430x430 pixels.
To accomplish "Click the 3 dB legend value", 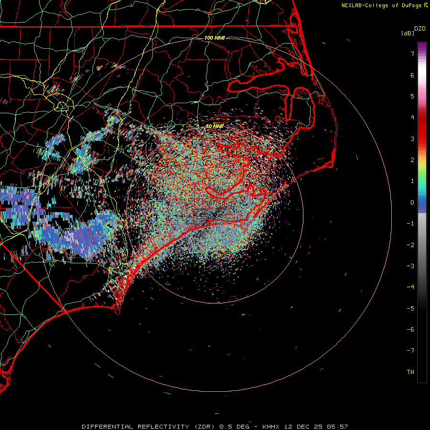I will click(412, 139).
